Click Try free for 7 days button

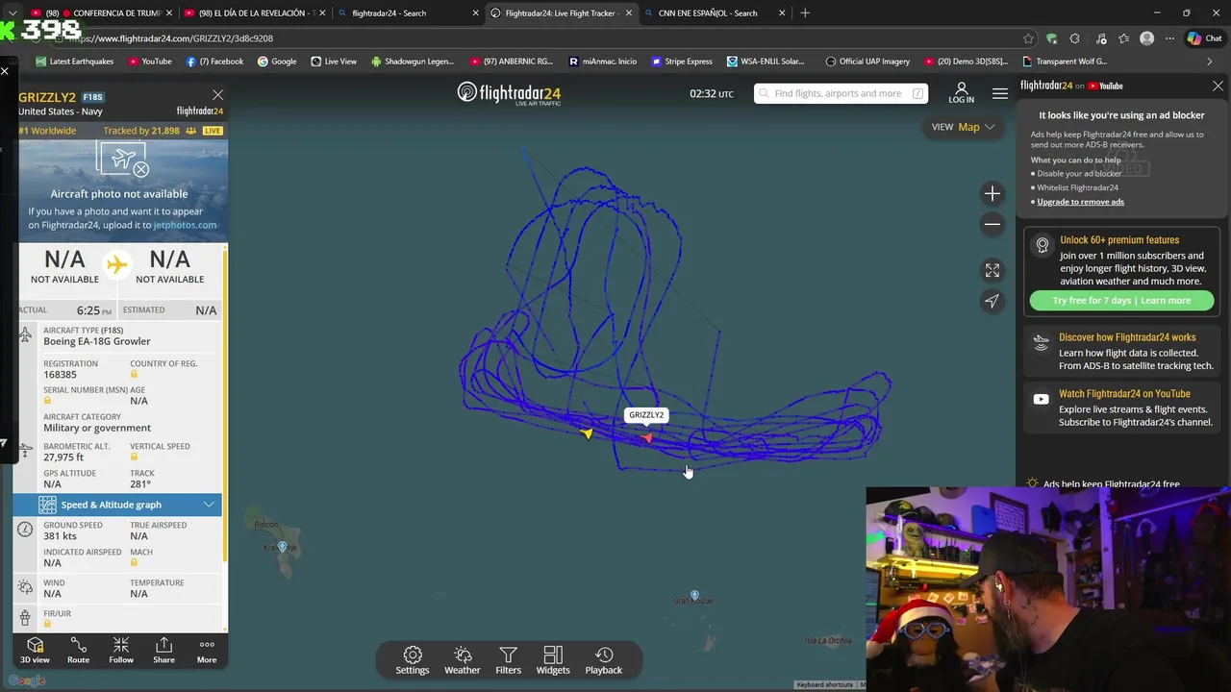pos(1121,301)
